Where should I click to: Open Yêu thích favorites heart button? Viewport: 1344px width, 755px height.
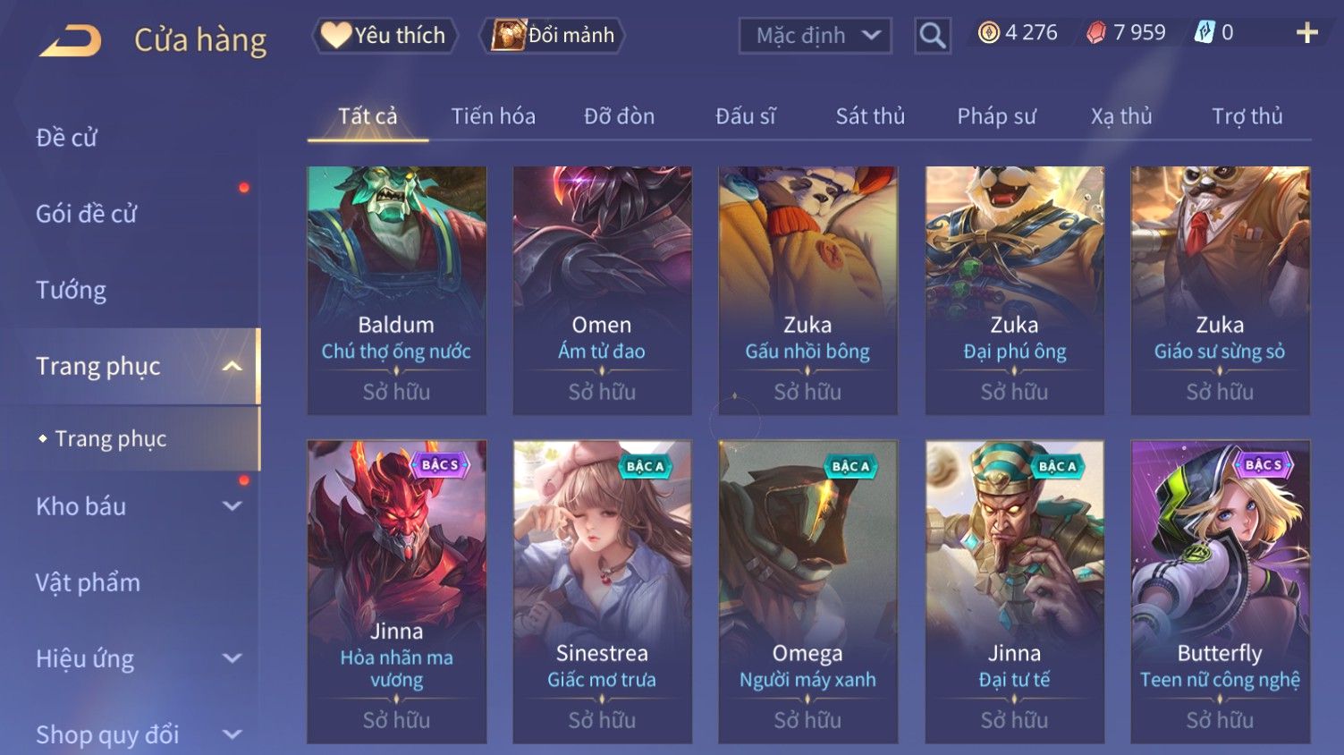[x=385, y=36]
